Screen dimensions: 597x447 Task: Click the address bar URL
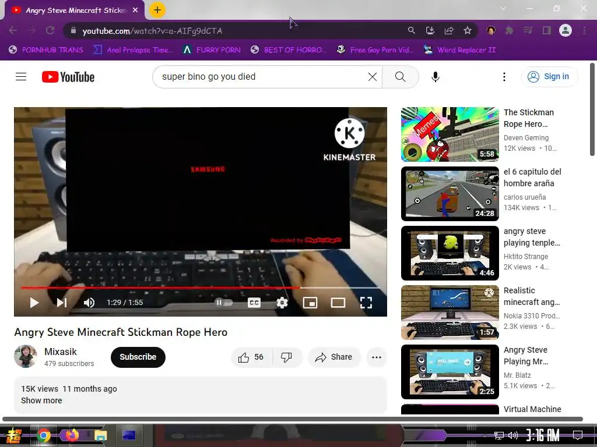152,31
